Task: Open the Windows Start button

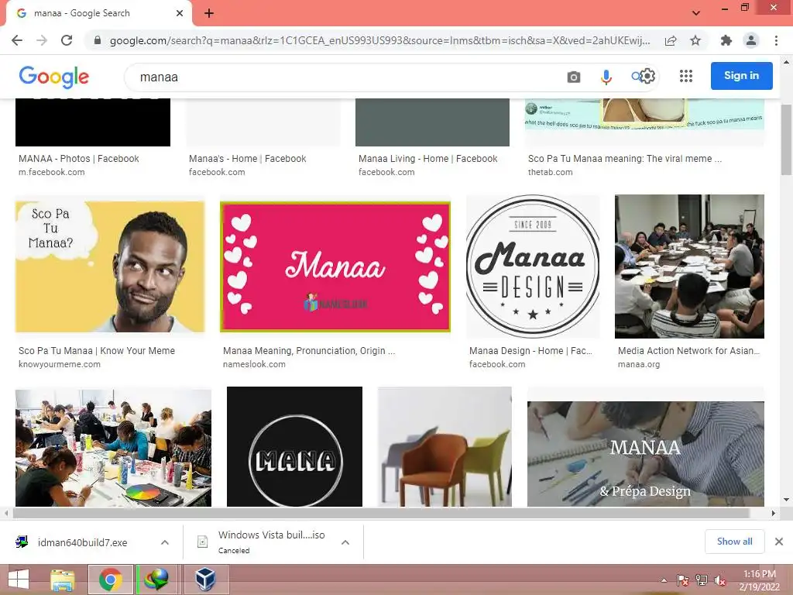Action: tap(19, 579)
